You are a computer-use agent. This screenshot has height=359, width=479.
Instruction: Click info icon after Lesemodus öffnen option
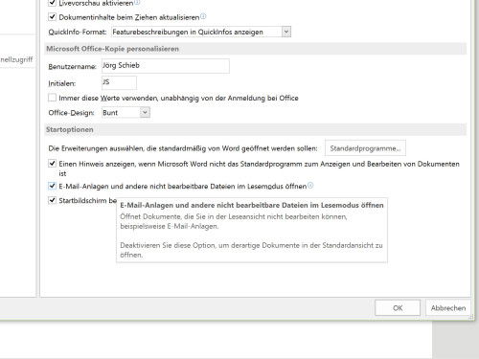click(310, 186)
